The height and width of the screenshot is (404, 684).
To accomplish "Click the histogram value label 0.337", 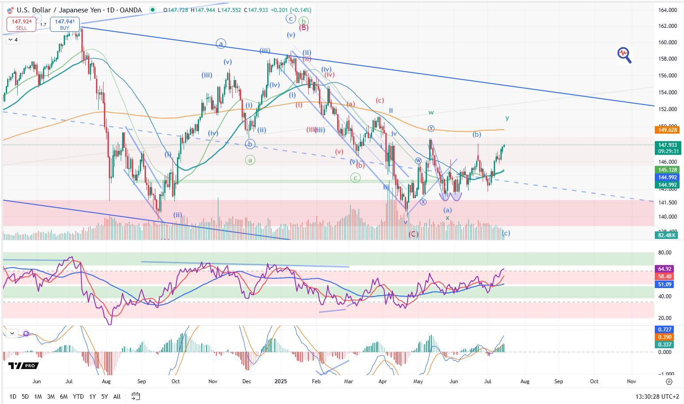I will click(x=665, y=344).
